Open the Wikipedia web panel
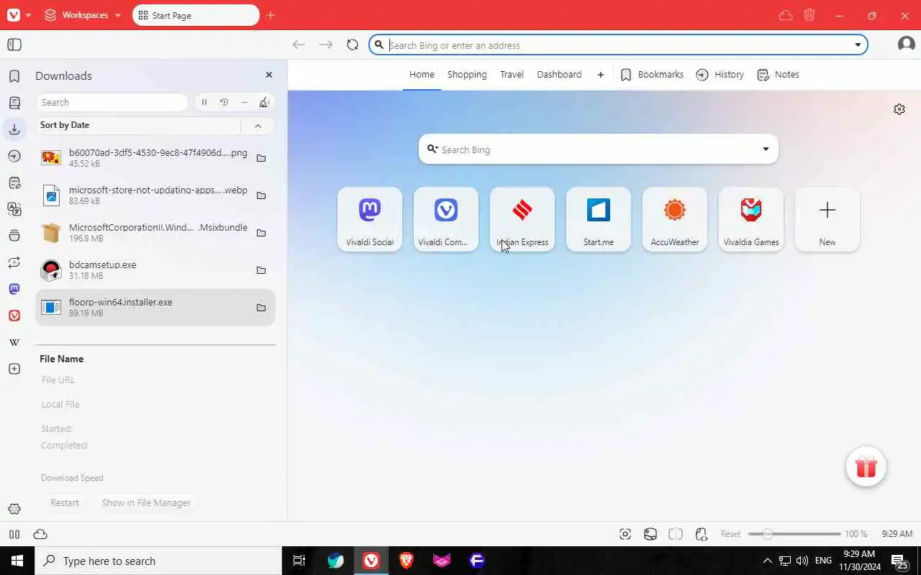The width and height of the screenshot is (921, 575). (x=14, y=342)
